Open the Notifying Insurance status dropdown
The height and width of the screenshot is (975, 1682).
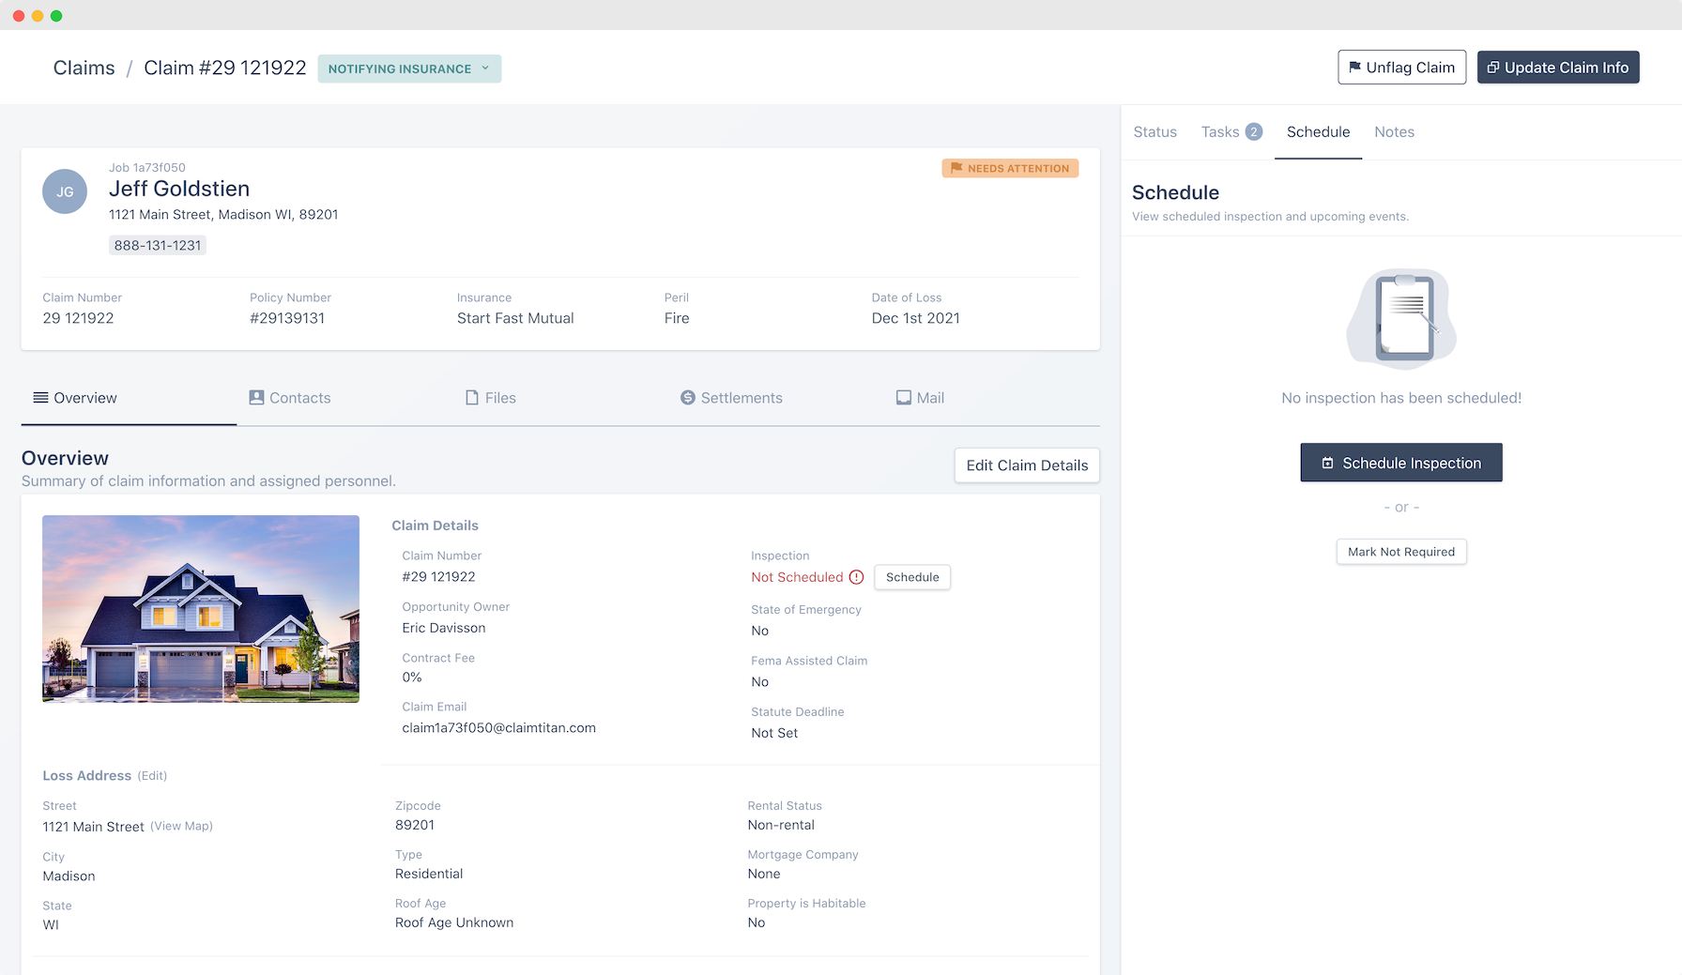click(x=408, y=69)
